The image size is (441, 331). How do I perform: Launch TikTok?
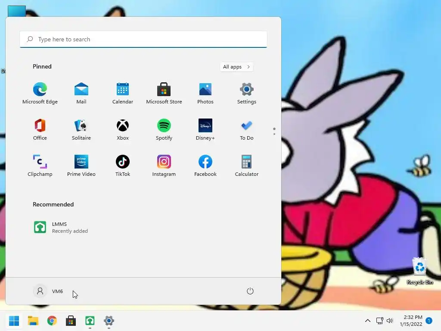123,166
